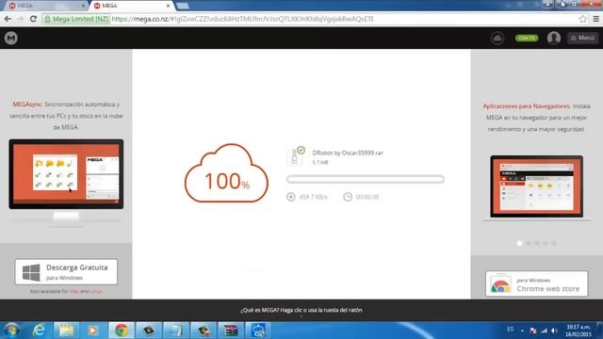Click Aplicaciones para Navegadores heading
This screenshot has width=603, height=339.
click(x=527, y=105)
